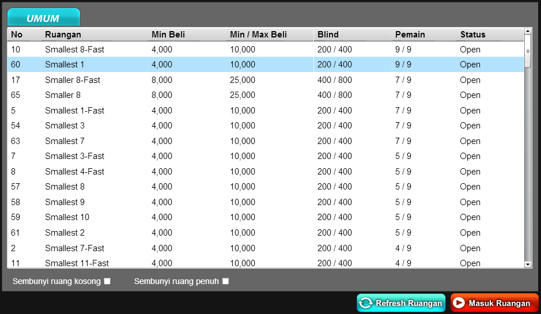Sort by the Ruangan column header

[x=63, y=35]
